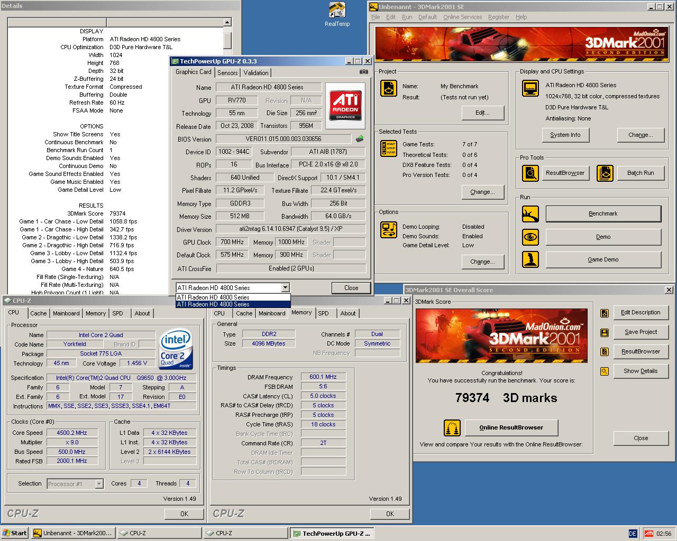
Task: Click the Selected Tests checklist icon
Action: [x=389, y=148]
